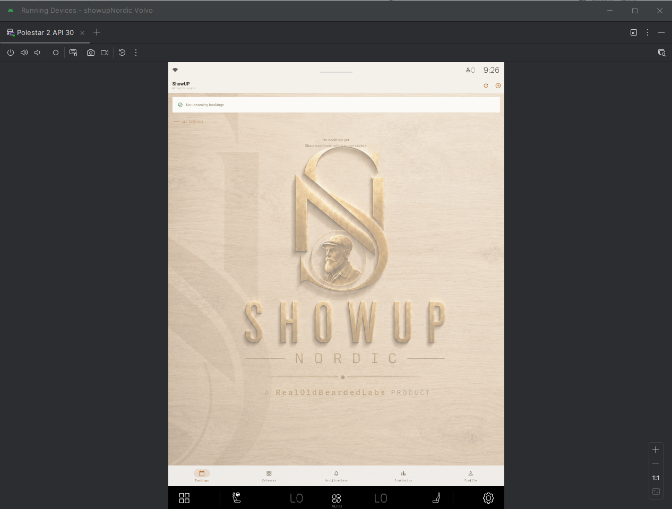
Task: Select the Polestar 2 API 30 tab
Action: (x=45, y=32)
